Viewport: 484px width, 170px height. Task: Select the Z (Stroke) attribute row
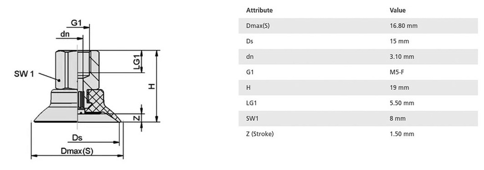358,134
